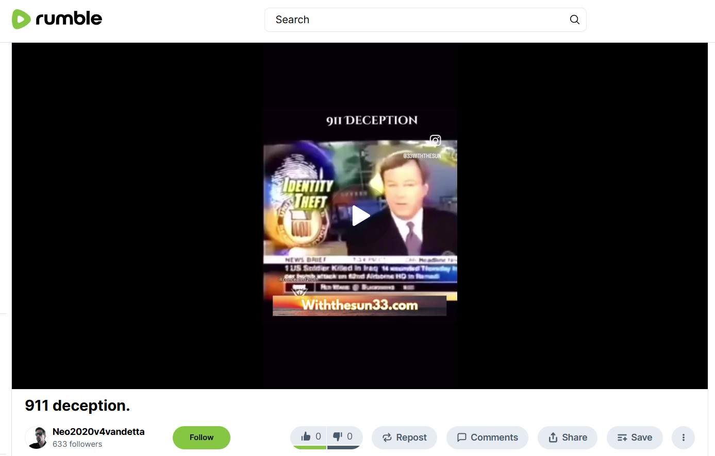Open the Comments section
Viewport: 715px width, 456px height.
487,437
